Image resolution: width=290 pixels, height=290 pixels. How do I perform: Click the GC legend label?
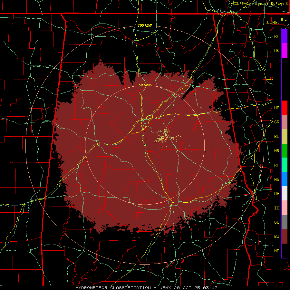pos(276,222)
